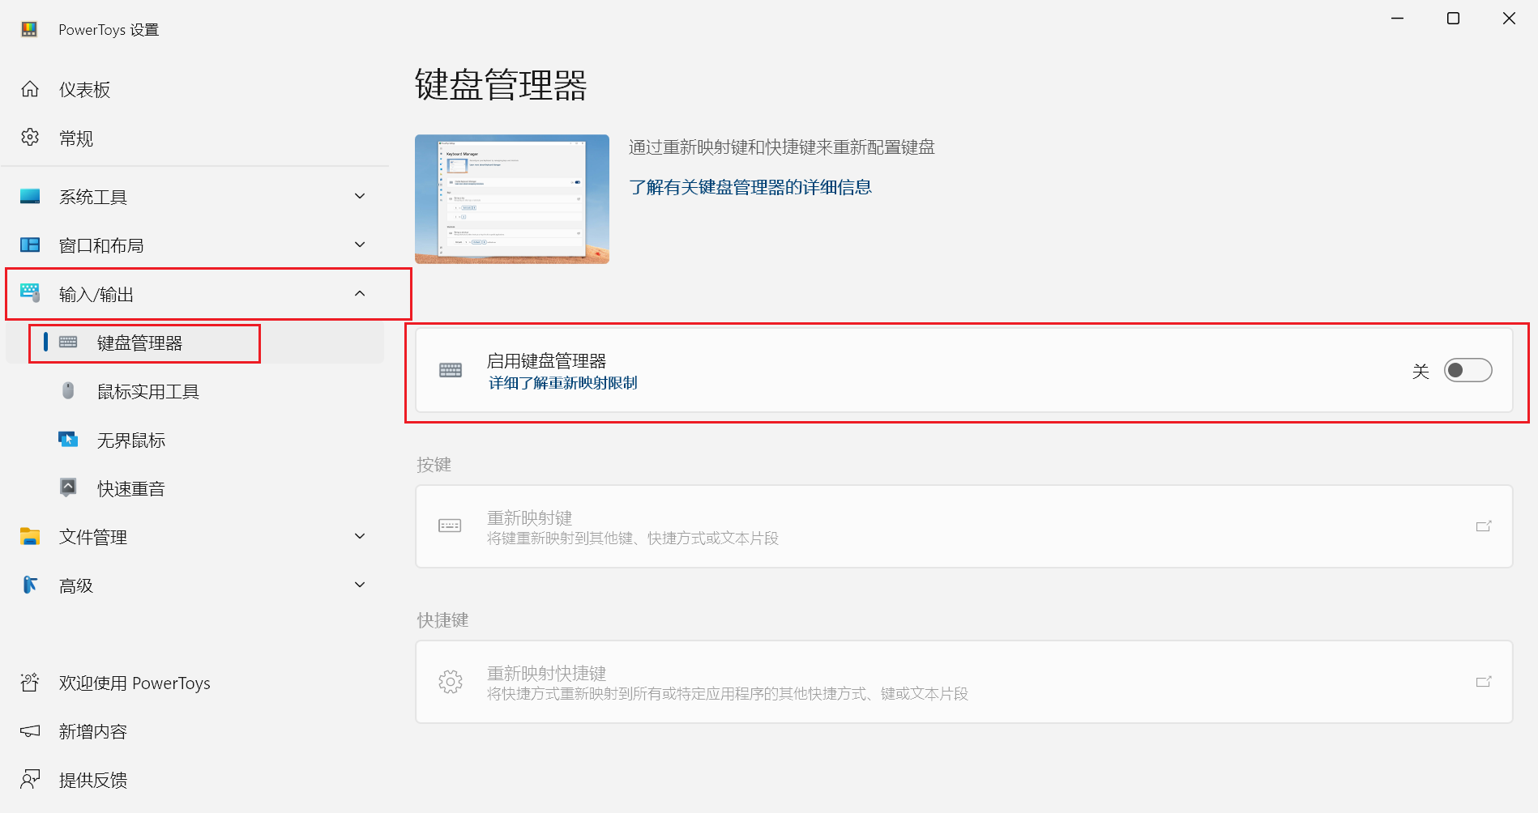Open link 详细了解重新映射限制
The image size is (1538, 813).
562,383
